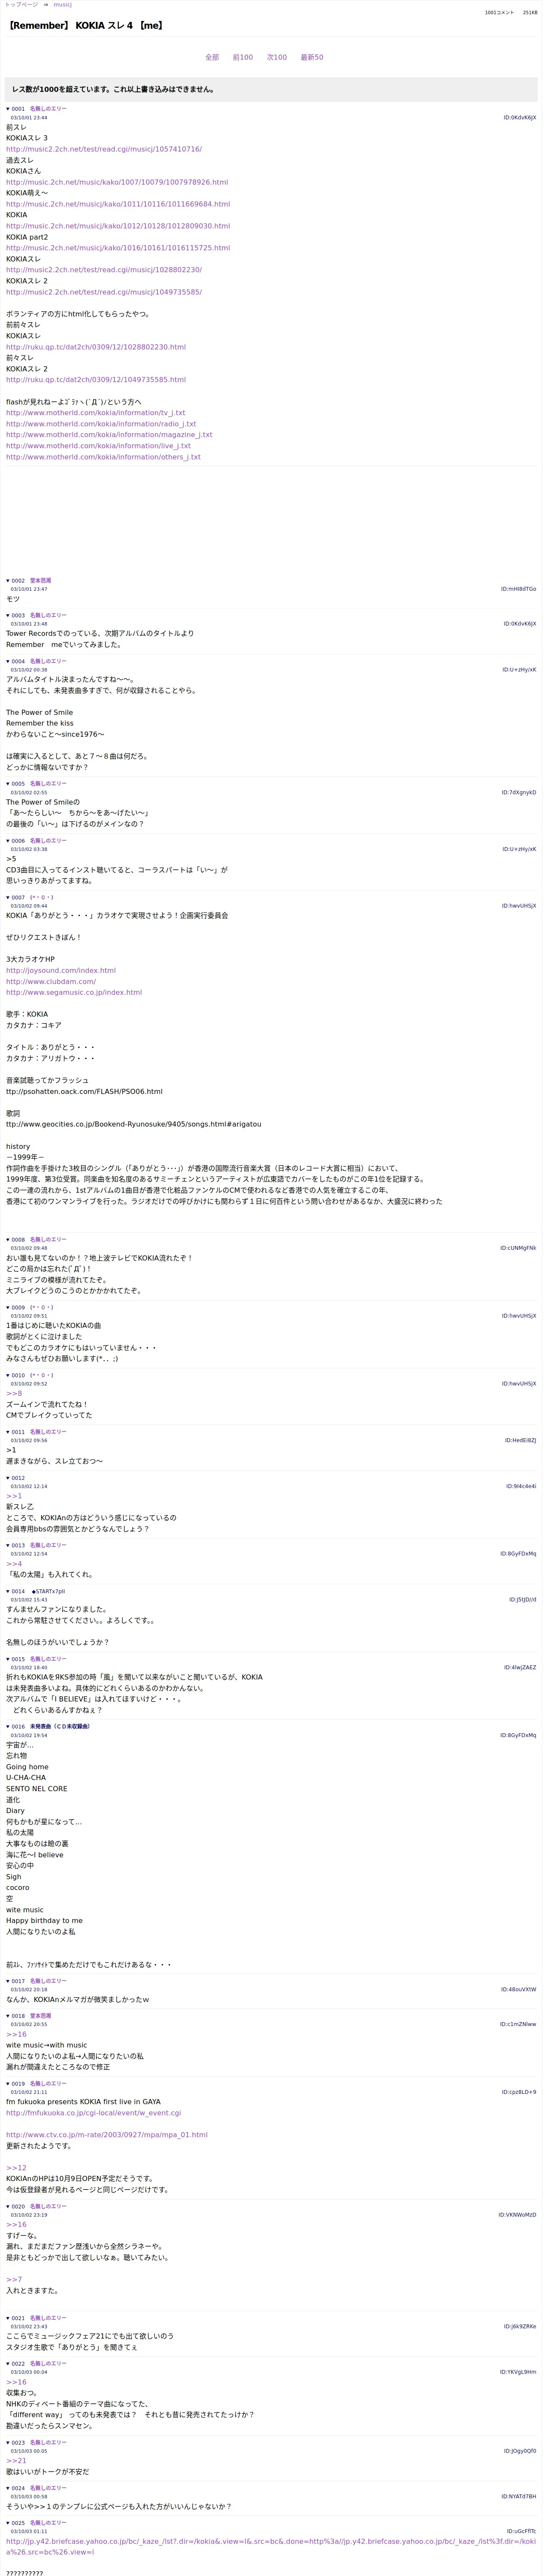
Task: Follow the >>4 anchor in post 0013
Action: (x=14, y=1564)
